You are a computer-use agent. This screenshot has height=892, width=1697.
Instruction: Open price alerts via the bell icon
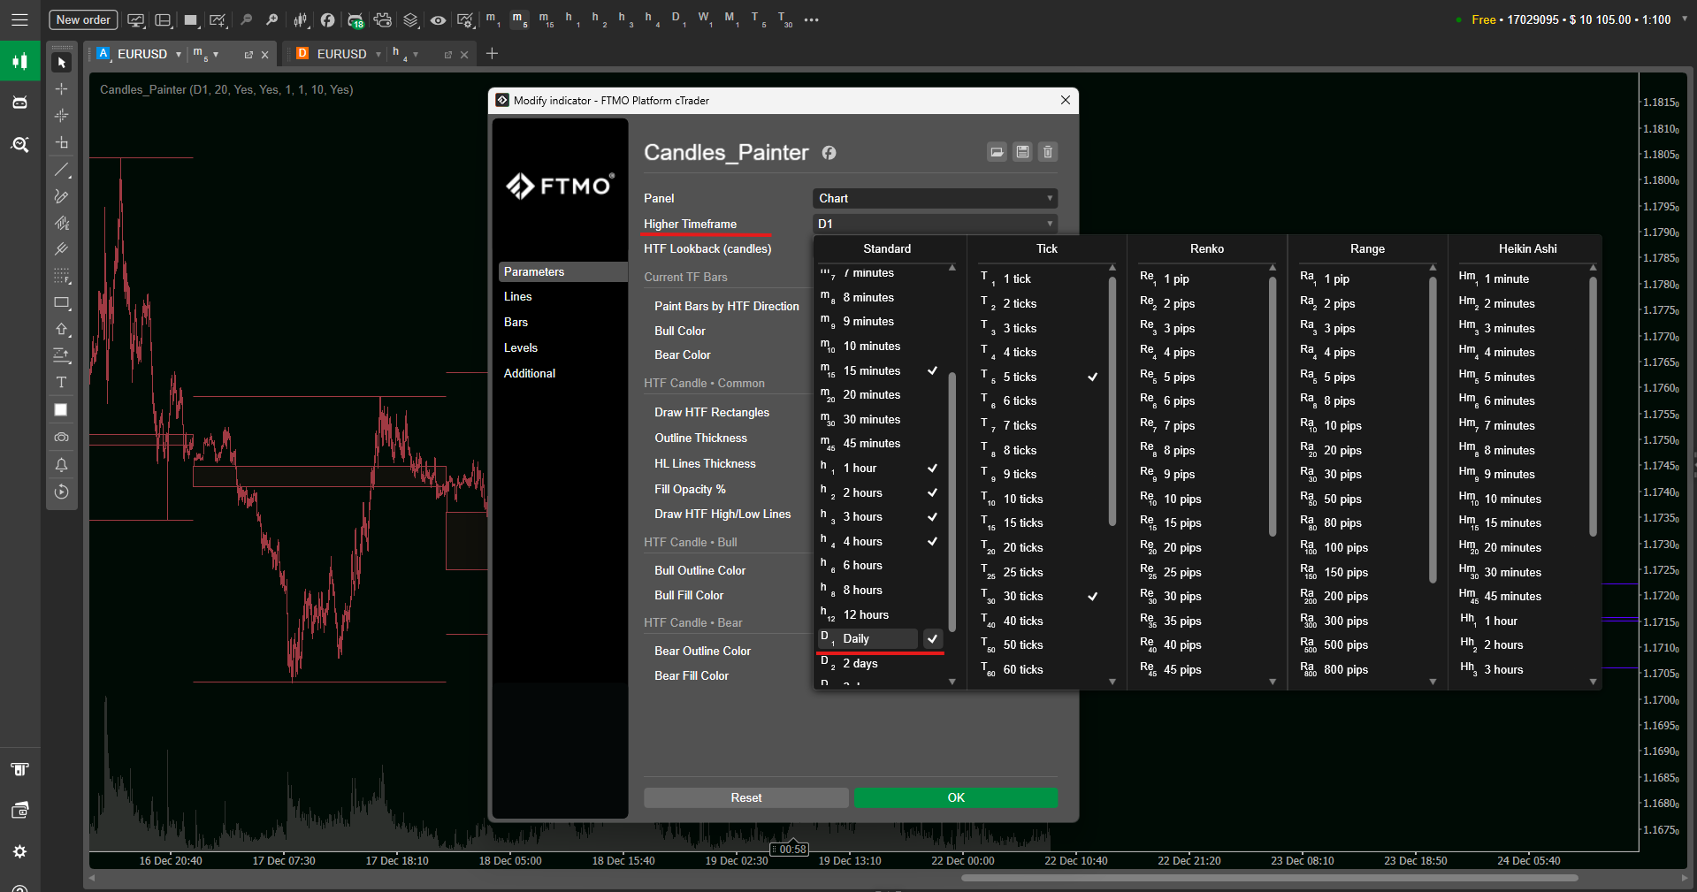pyautogui.click(x=62, y=465)
